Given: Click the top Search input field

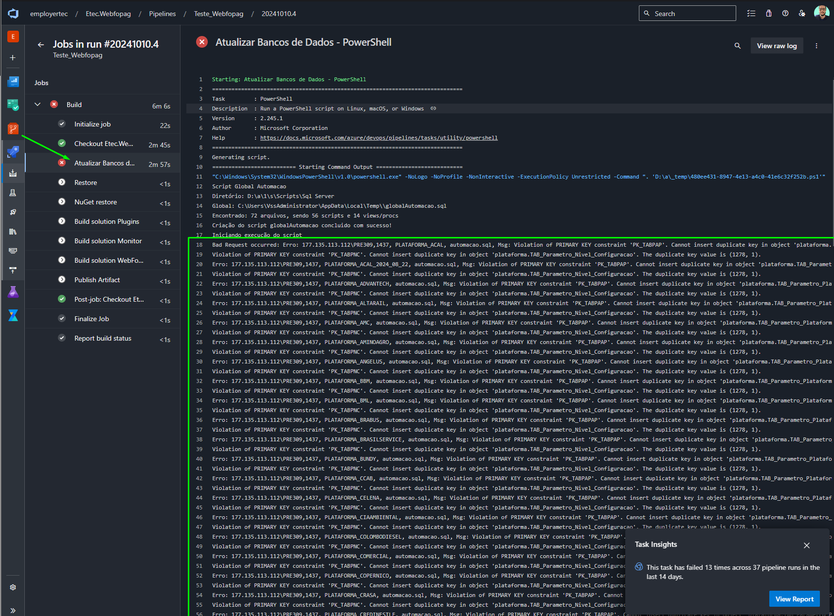Looking at the screenshot, I should pyautogui.click(x=687, y=14).
